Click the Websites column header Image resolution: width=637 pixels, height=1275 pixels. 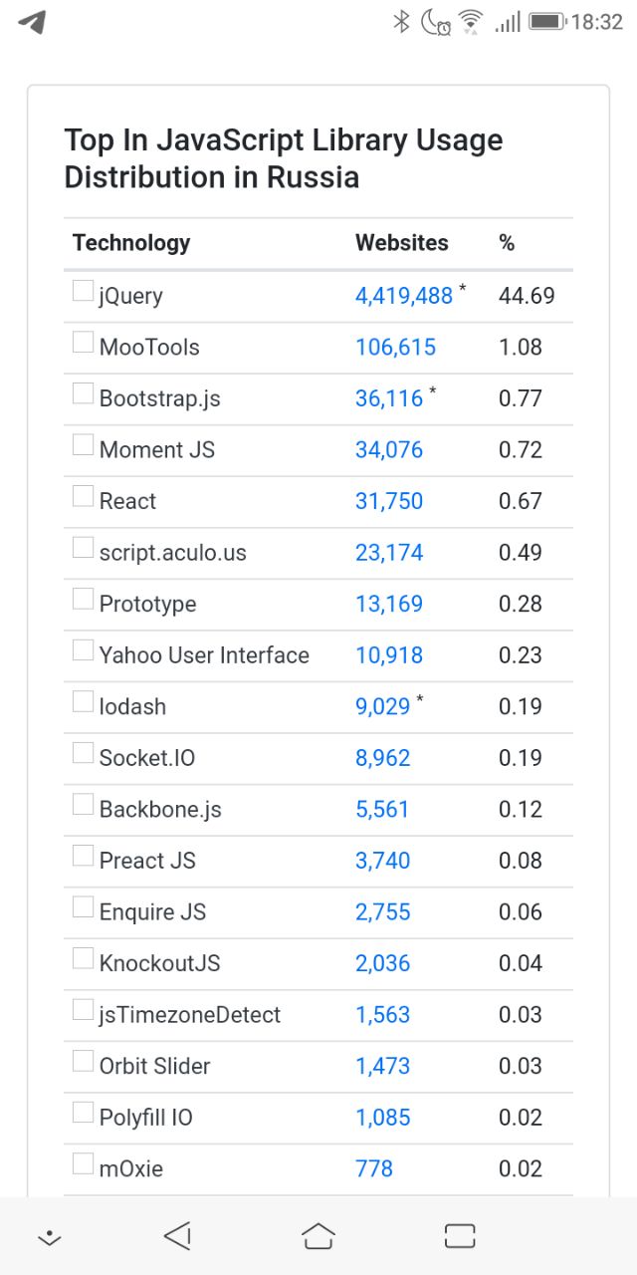pyautogui.click(x=402, y=242)
